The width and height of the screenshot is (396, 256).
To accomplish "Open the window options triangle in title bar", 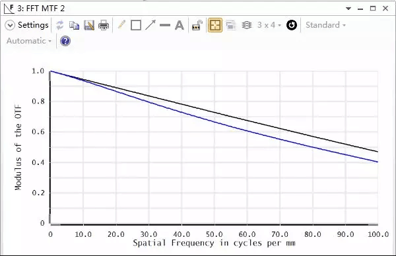I will pos(348,9).
